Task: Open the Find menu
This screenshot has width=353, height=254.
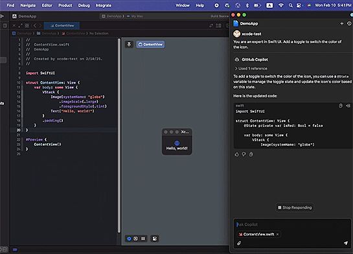Action: click(x=10, y=5)
